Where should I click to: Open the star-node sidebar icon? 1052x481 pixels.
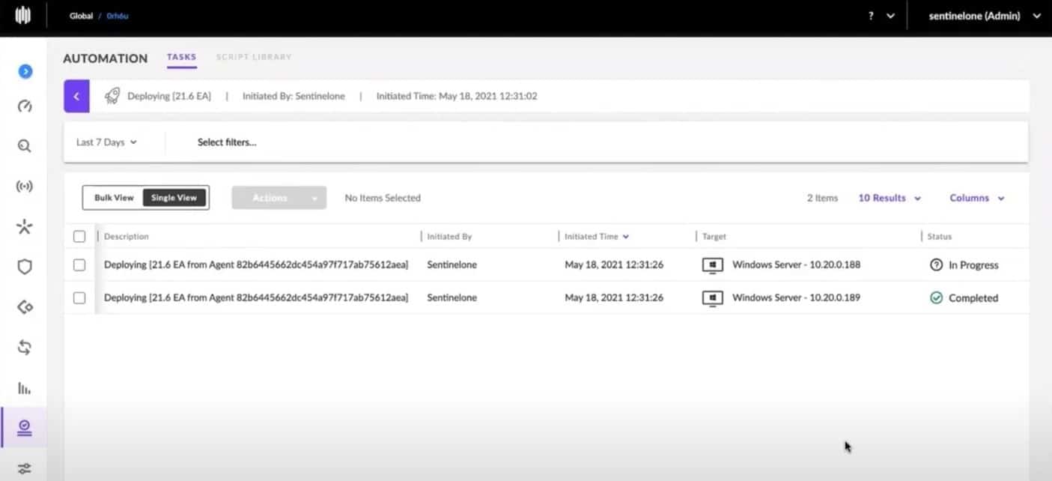(x=25, y=226)
